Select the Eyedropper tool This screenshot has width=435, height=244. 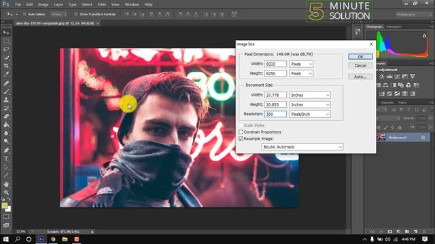6,75
